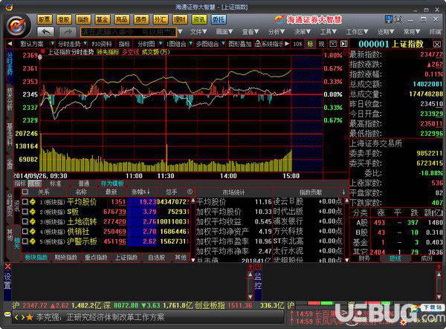Toggle the 10% scale button
Viewport: 446px width, 329px height.
[298, 44]
